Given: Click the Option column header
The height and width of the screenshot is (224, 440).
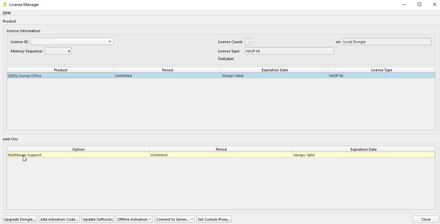Looking at the screenshot, I should [78, 149].
